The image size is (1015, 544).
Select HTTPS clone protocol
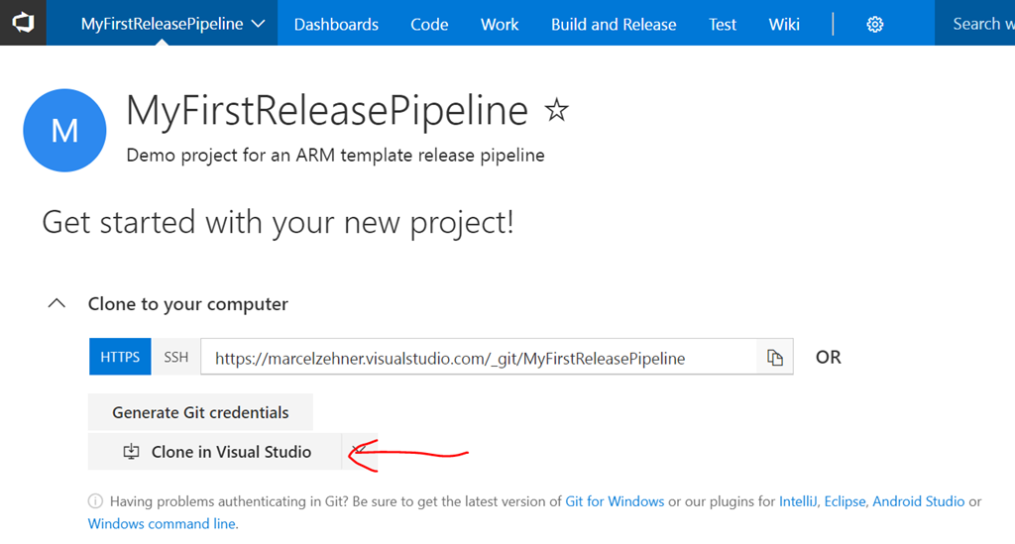click(x=120, y=357)
